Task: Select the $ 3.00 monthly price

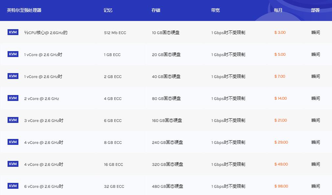Action: [280, 32]
